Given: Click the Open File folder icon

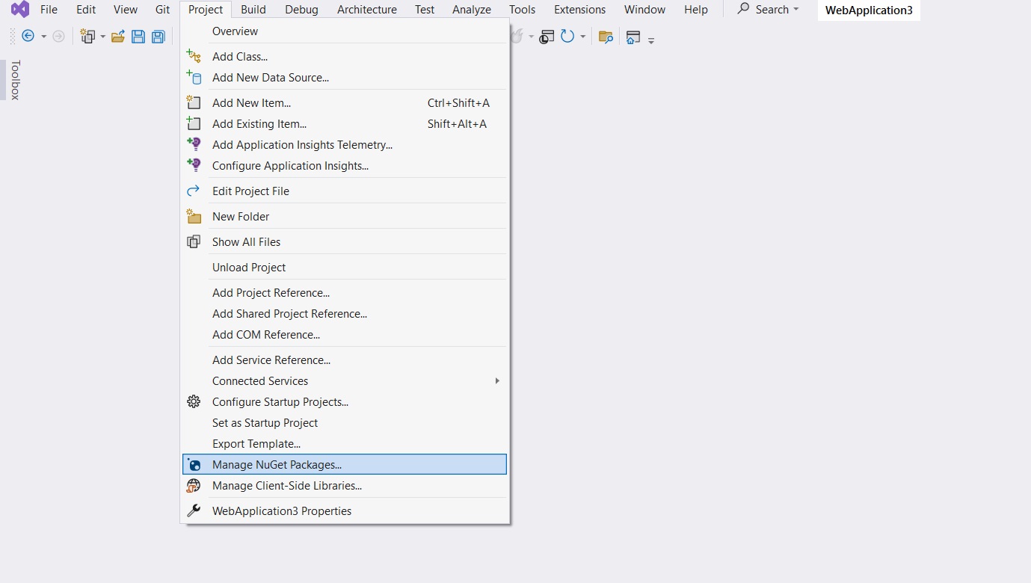Looking at the screenshot, I should pyautogui.click(x=118, y=37).
